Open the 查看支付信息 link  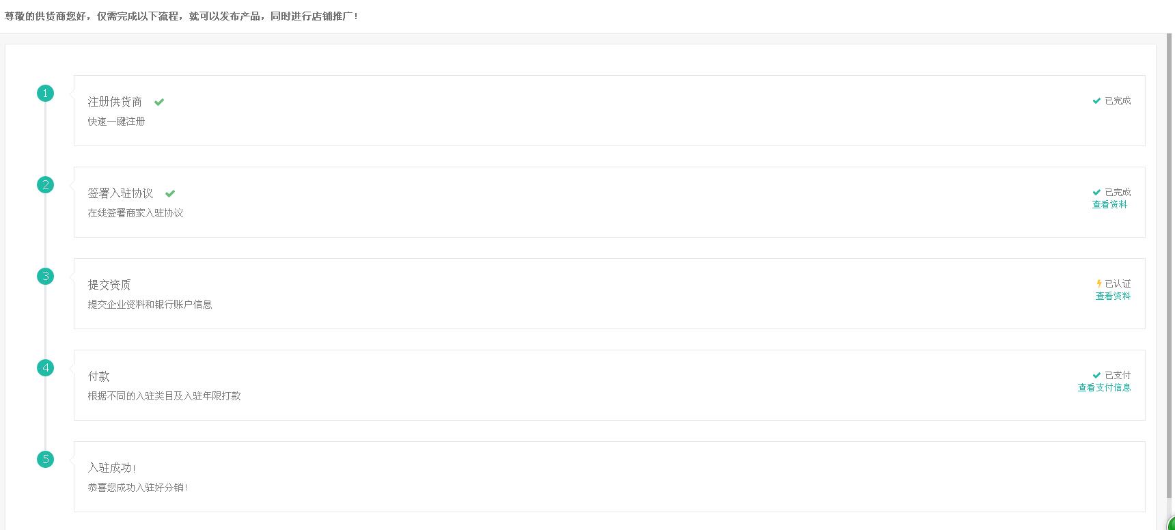[x=1104, y=388]
